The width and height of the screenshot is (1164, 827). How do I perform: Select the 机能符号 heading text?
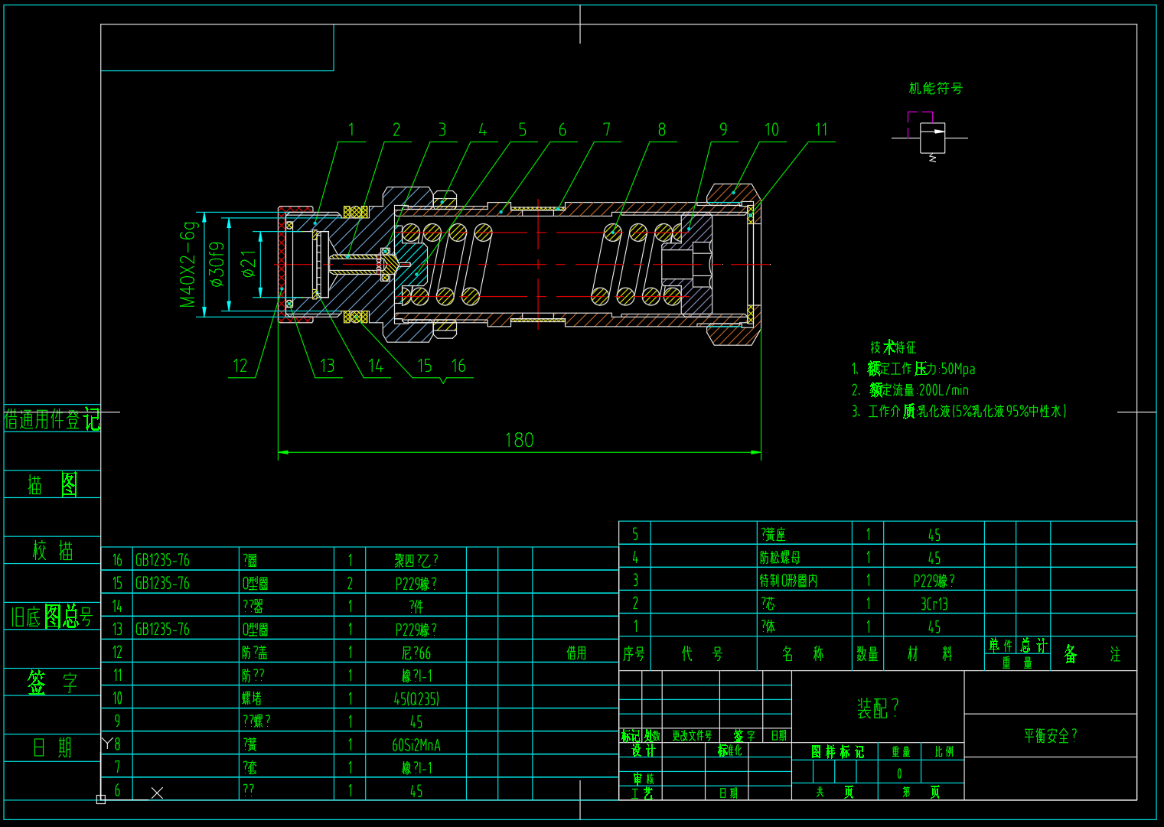click(x=935, y=89)
